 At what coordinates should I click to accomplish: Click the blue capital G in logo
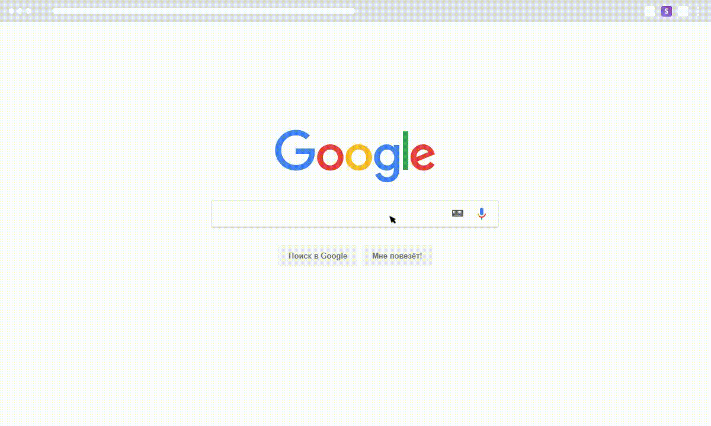294,150
